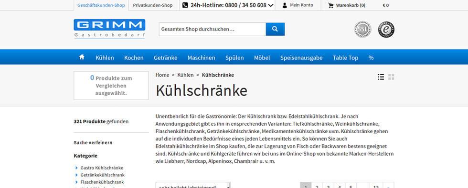Expand the 24h-Hotline dropdown chevron
468x188 pixels.
[x=271, y=5]
